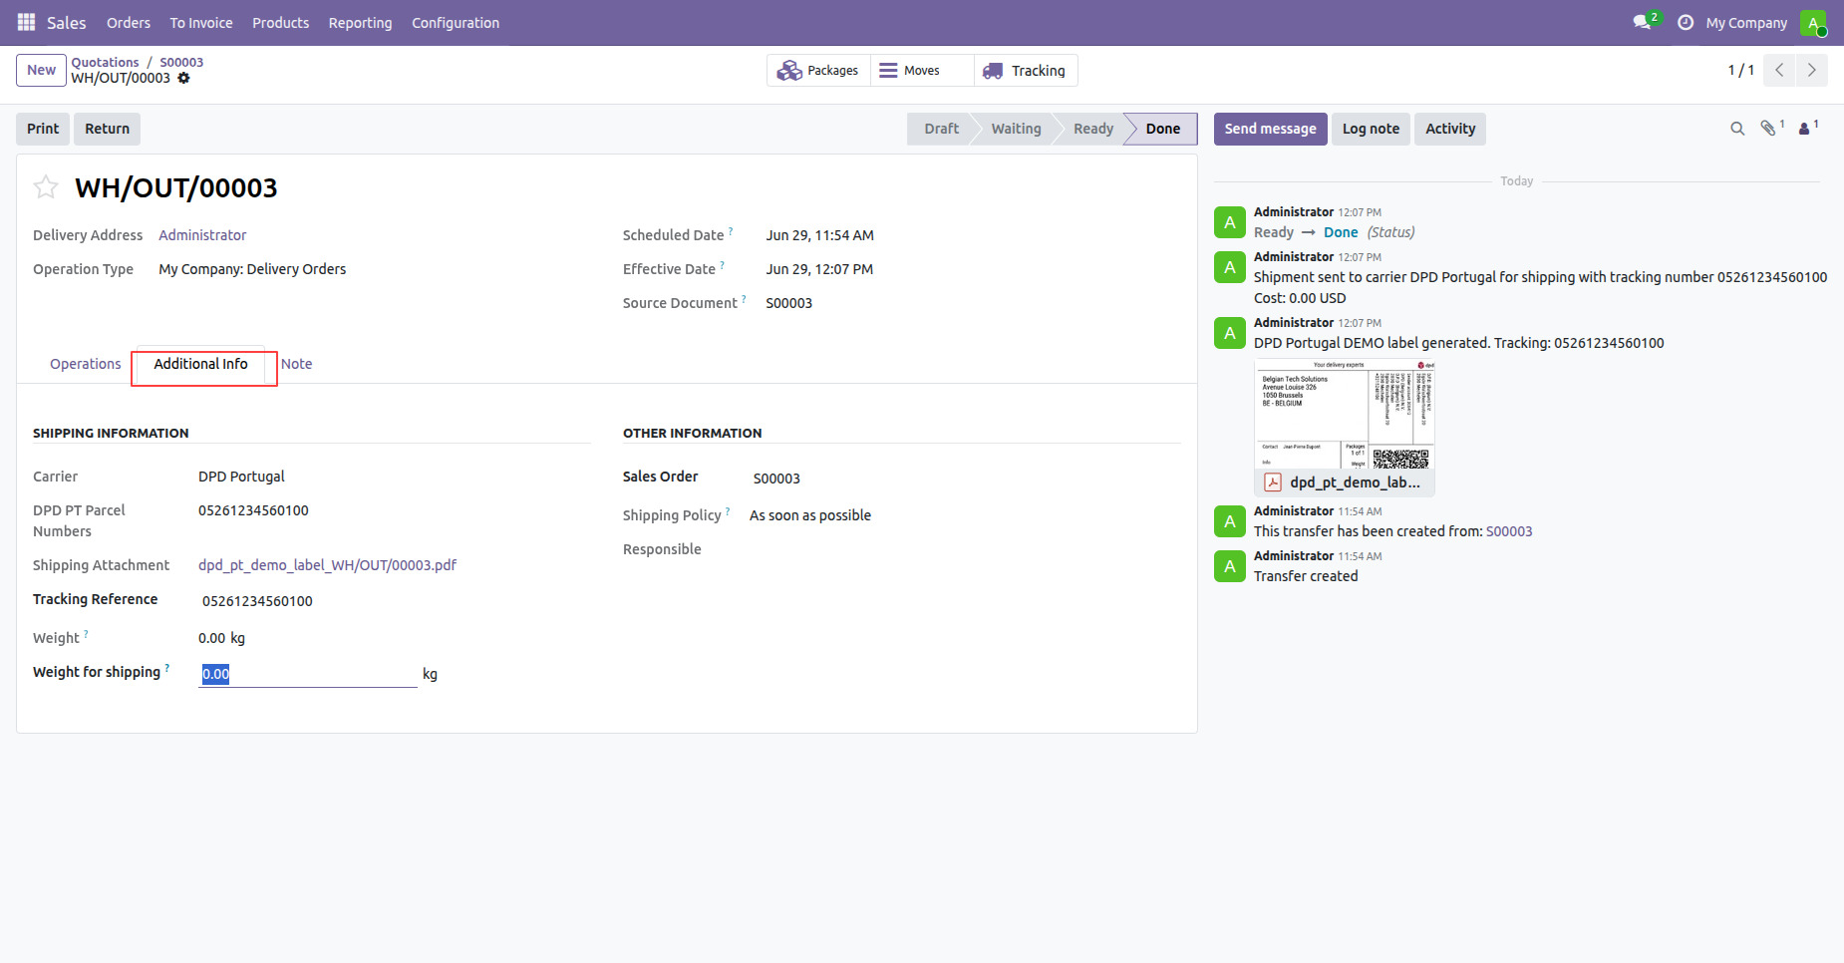
Task: Click the DPD PT Parcel Numbers value
Action: tap(253, 510)
